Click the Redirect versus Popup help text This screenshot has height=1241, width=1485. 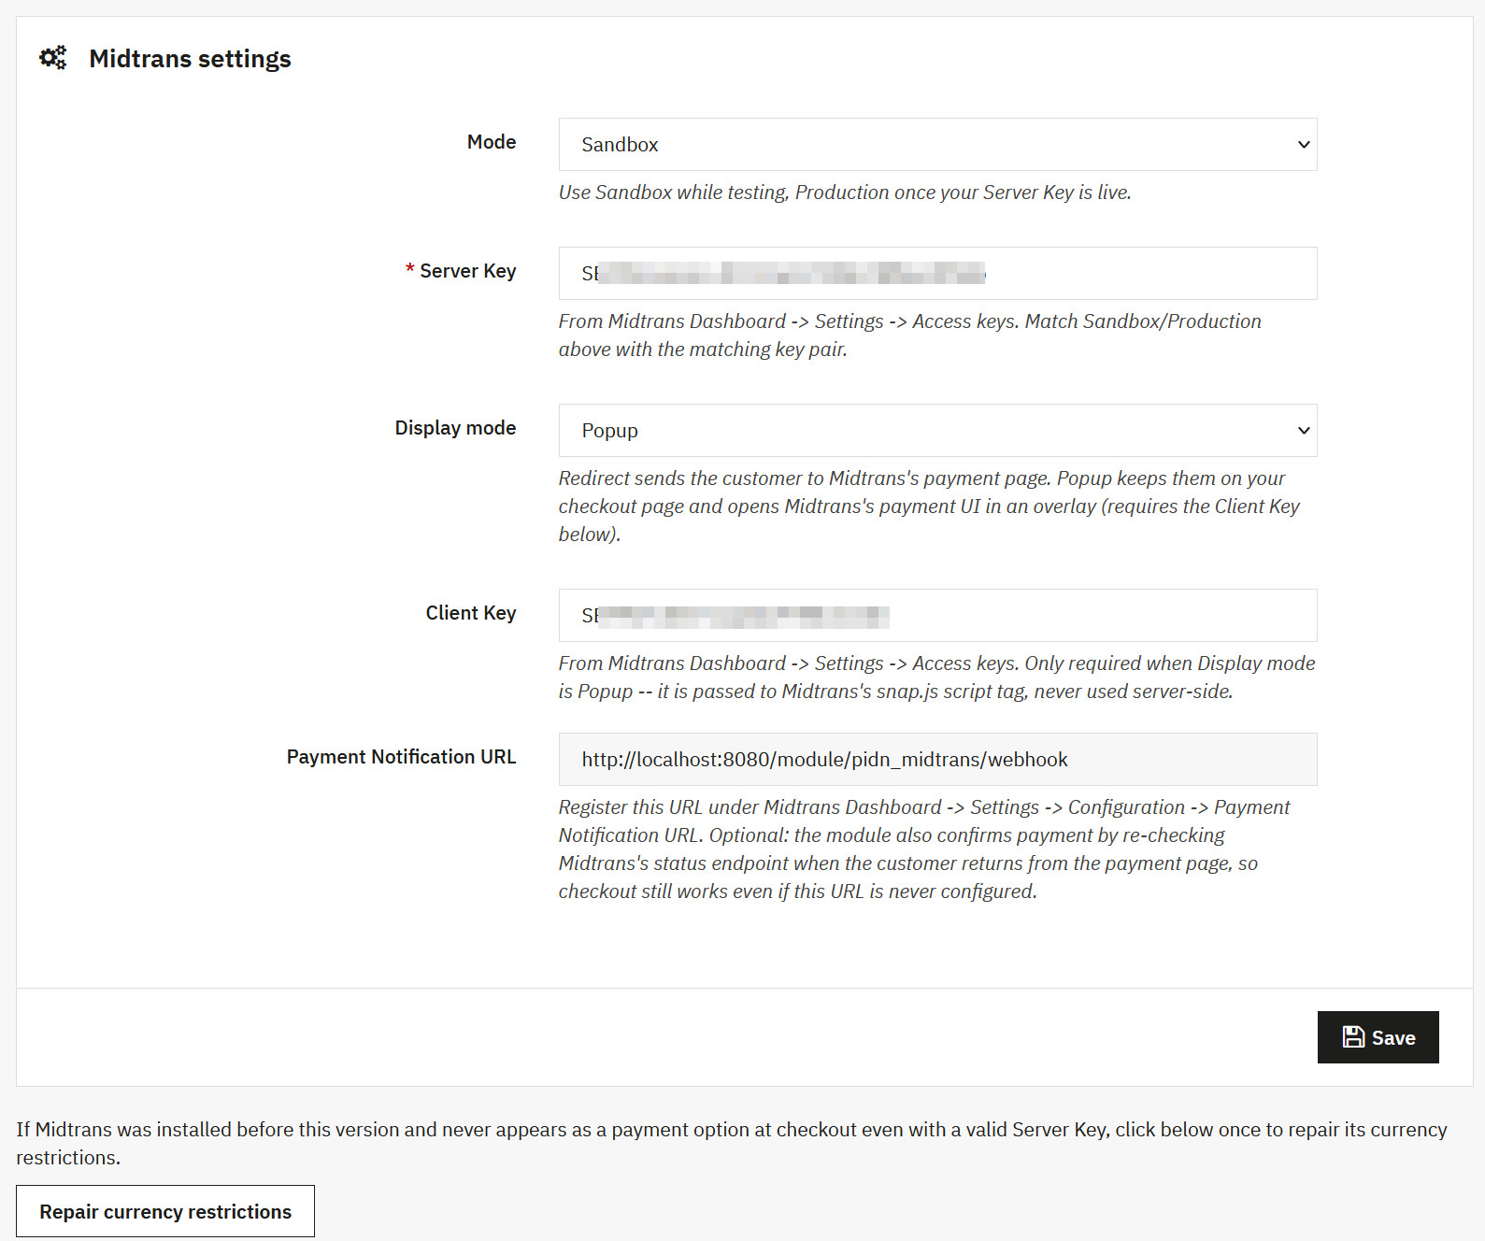pyautogui.click(x=929, y=506)
